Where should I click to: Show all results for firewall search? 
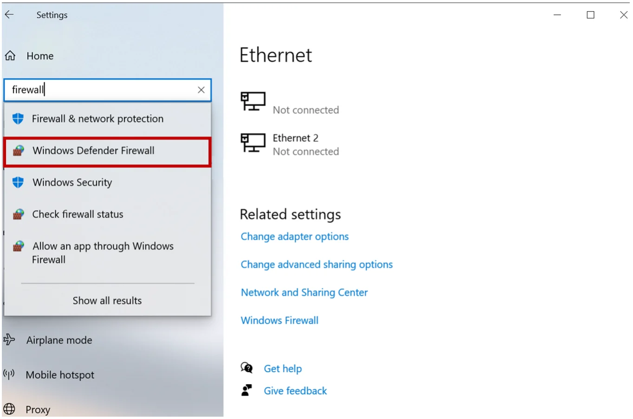click(x=107, y=300)
